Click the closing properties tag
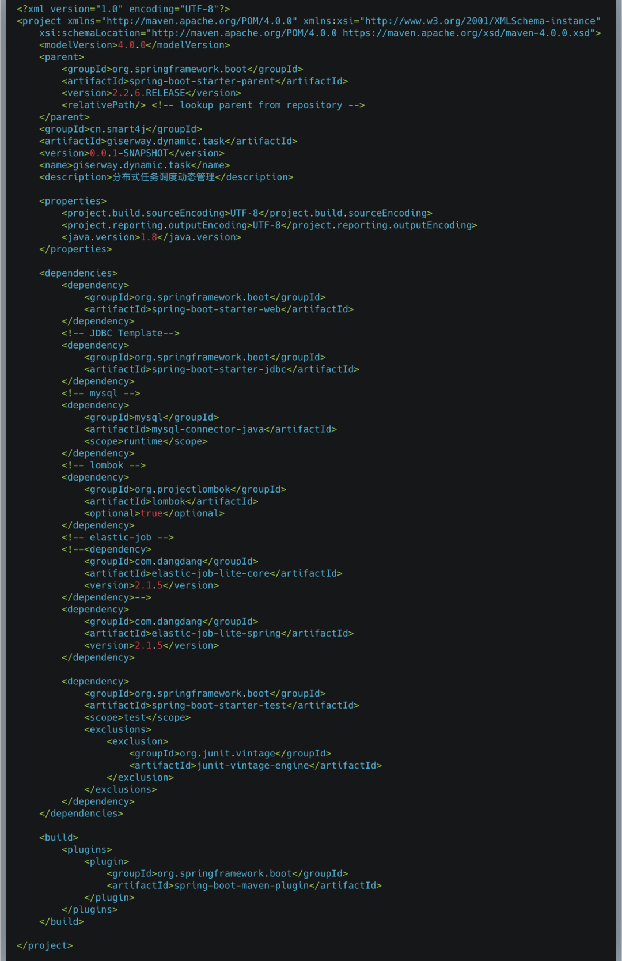The height and width of the screenshot is (961, 622). coord(75,249)
